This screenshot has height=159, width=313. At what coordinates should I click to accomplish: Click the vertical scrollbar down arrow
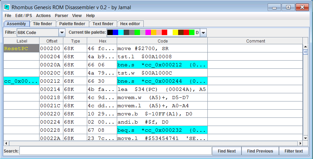(306, 138)
